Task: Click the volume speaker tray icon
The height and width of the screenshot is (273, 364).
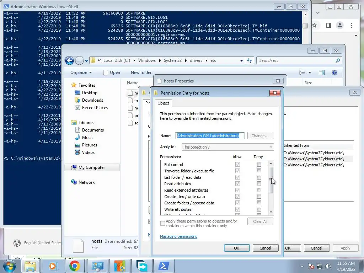Action: coord(328,266)
